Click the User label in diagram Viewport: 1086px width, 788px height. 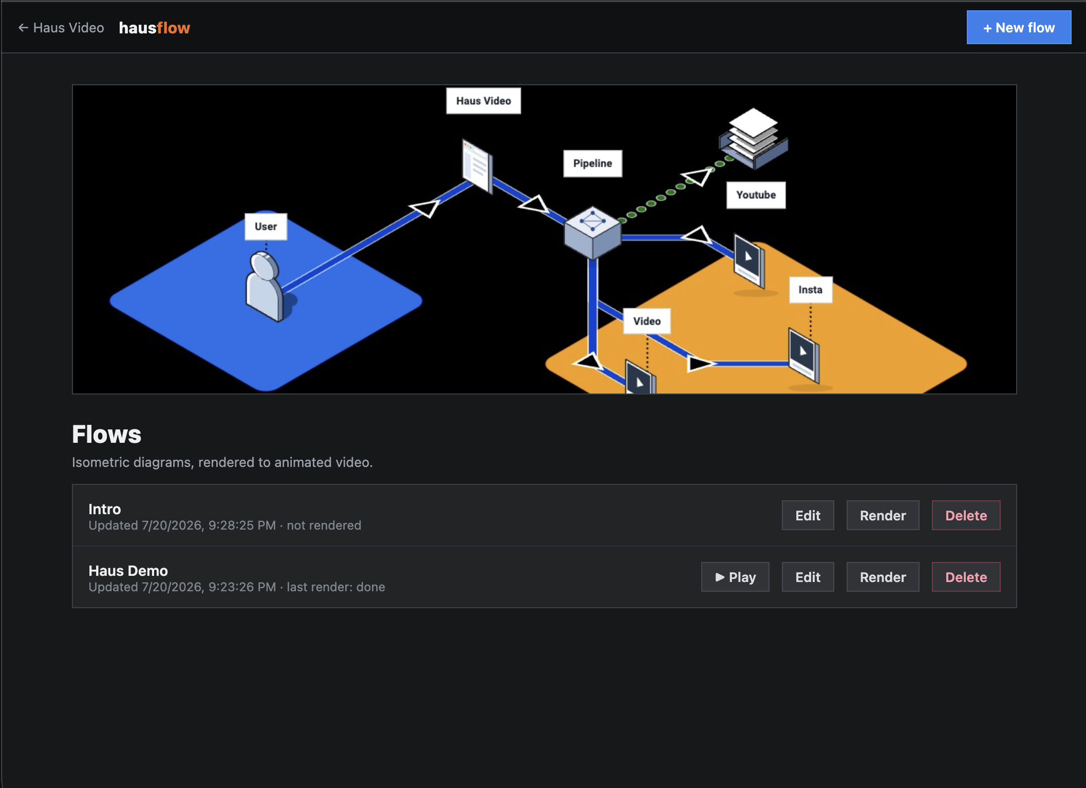pos(266,227)
